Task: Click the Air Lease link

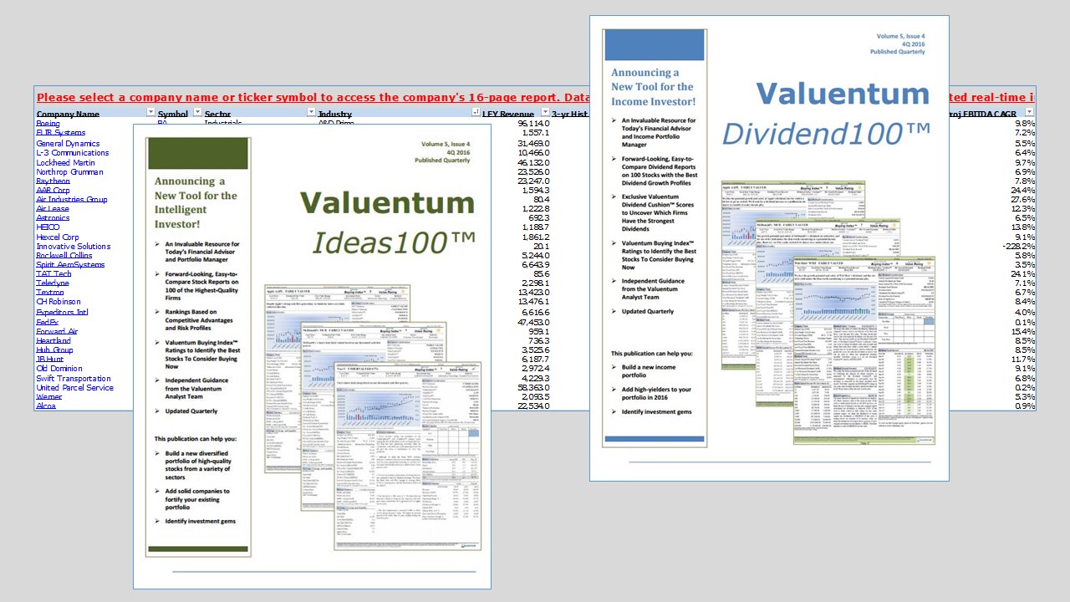Action: pyautogui.click(x=53, y=208)
